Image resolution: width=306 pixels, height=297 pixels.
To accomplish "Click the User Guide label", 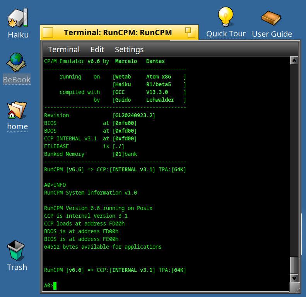I will [272, 34].
